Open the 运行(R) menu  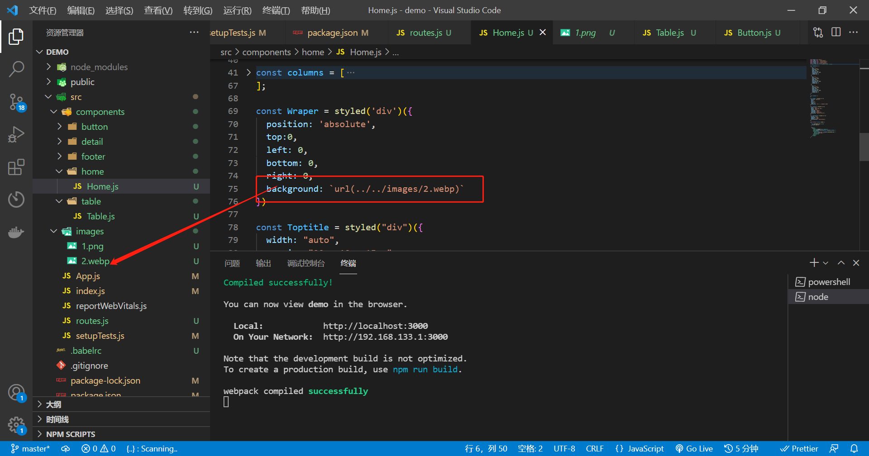pyautogui.click(x=237, y=10)
